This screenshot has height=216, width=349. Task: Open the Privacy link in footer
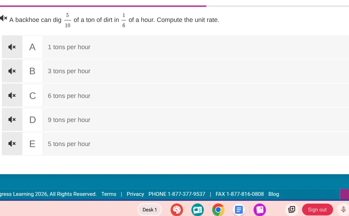pyautogui.click(x=135, y=194)
